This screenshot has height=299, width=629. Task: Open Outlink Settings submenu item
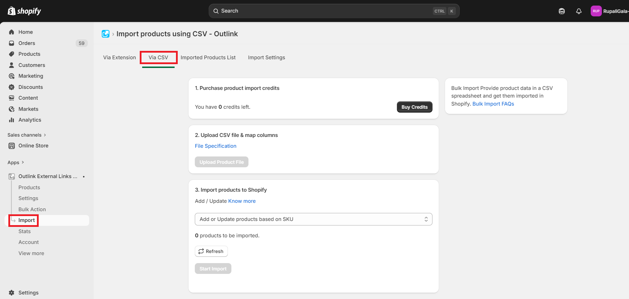click(28, 198)
